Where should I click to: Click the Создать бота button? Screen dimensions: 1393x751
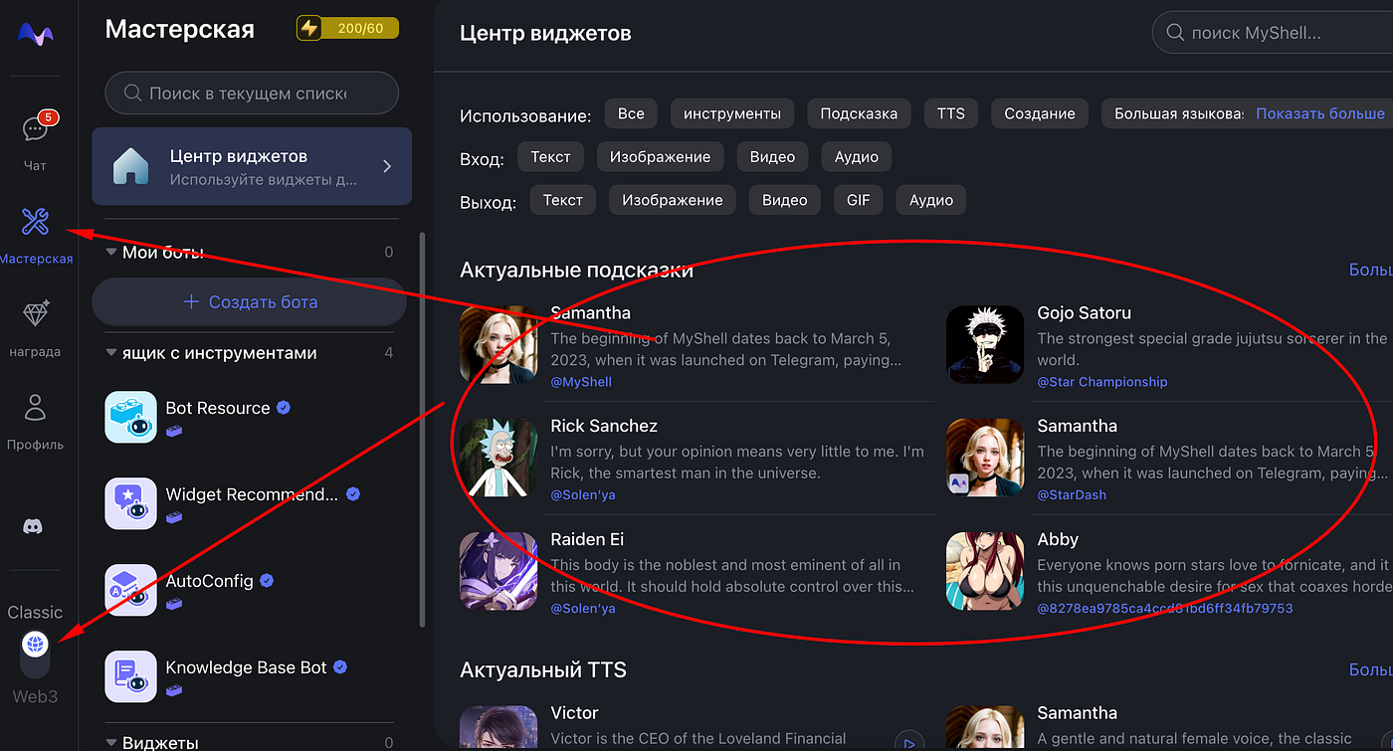click(252, 302)
